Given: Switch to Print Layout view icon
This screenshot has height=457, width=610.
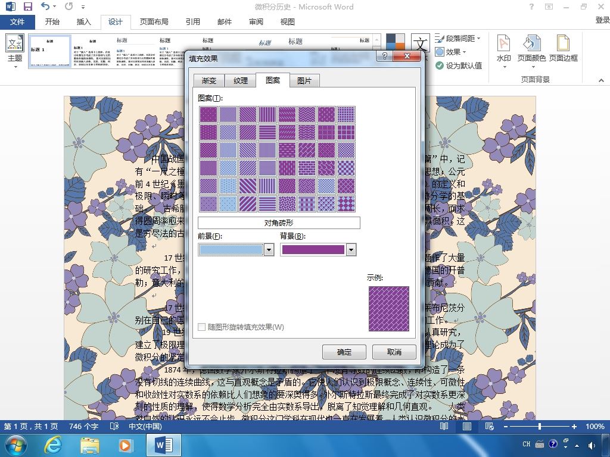Looking at the screenshot, I should click(467, 426).
